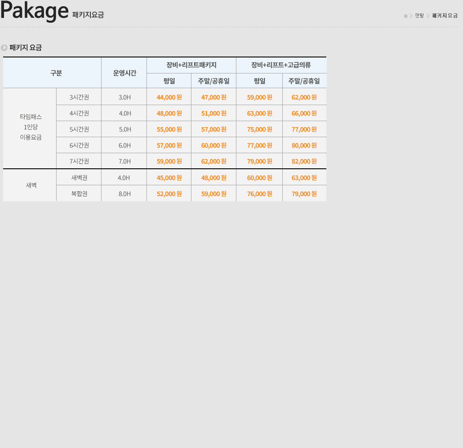
Task: Click the 55,000원 price cell
Action: (x=169, y=129)
